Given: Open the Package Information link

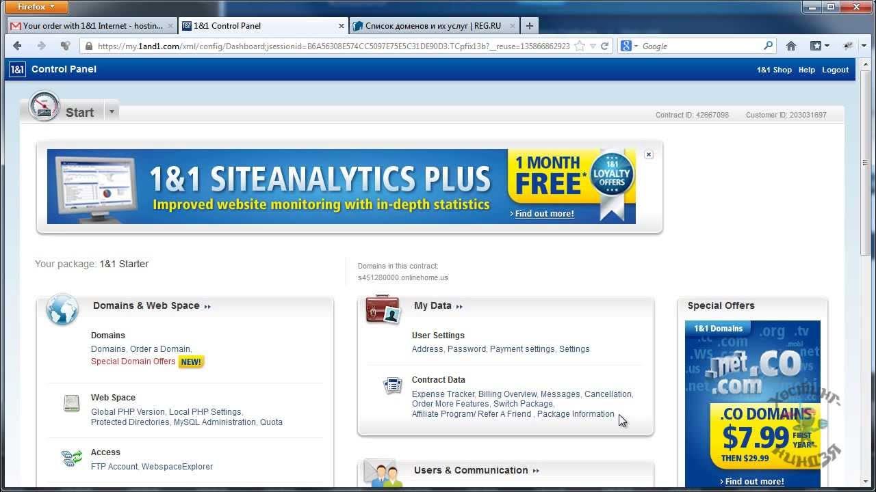Looking at the screenshot, I should pyautogui.click(x=576, y=414).
